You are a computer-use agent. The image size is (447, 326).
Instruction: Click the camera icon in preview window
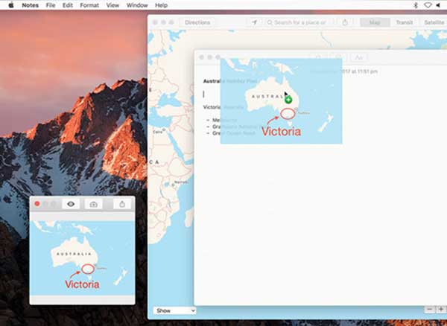(94, 204)
